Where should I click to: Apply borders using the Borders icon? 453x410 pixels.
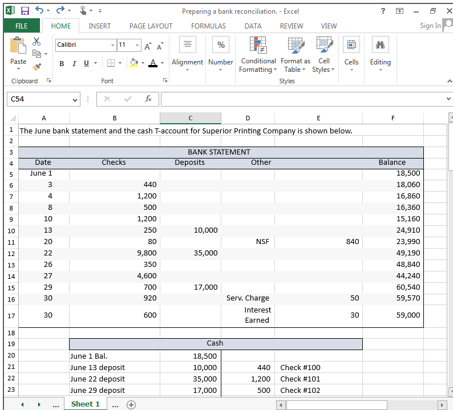tap(111, 63)
